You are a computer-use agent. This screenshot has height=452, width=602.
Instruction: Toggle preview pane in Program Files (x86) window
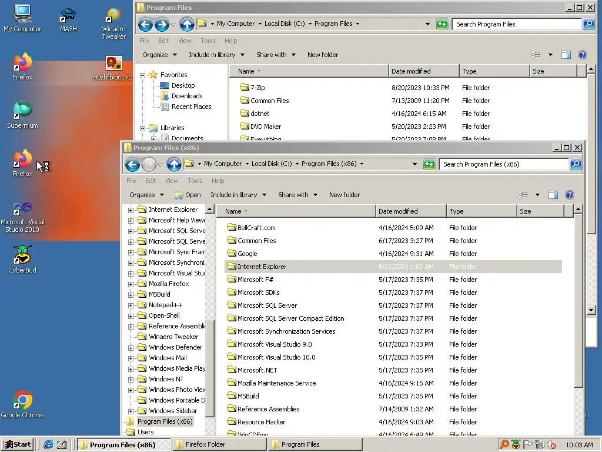tap(553, 195)
